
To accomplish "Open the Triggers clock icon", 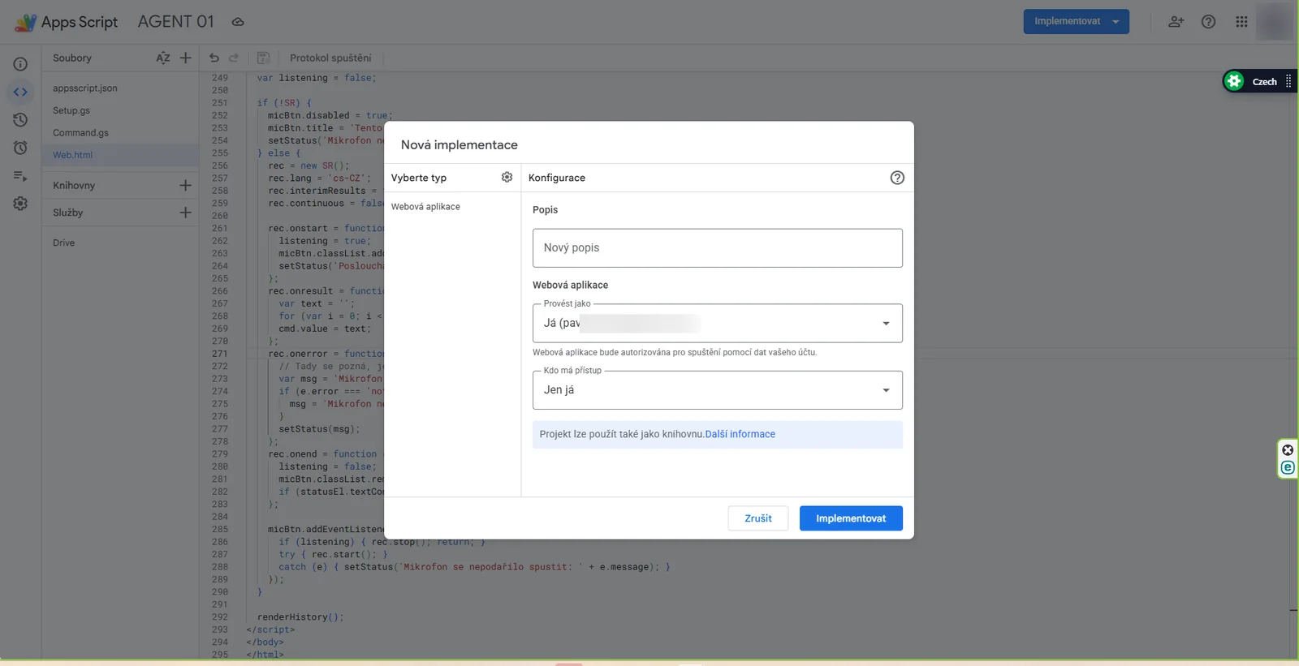I will click(20, 148).
